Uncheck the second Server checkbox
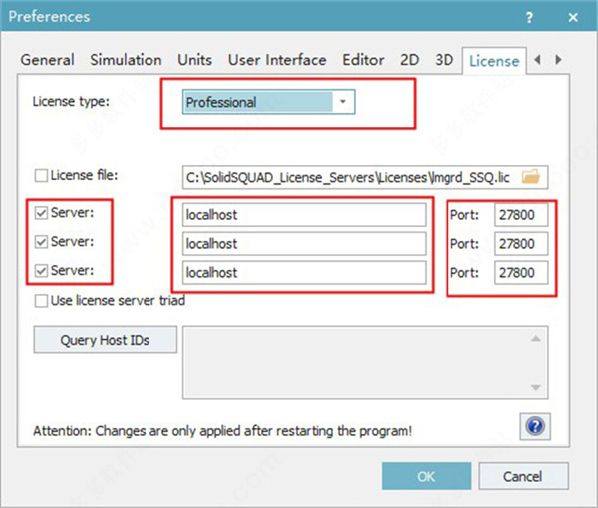 tap(41, 242)
